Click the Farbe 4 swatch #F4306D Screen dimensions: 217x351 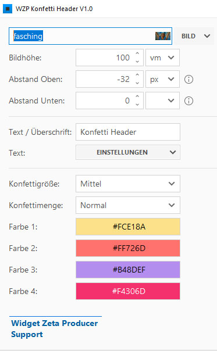[128, 291]
